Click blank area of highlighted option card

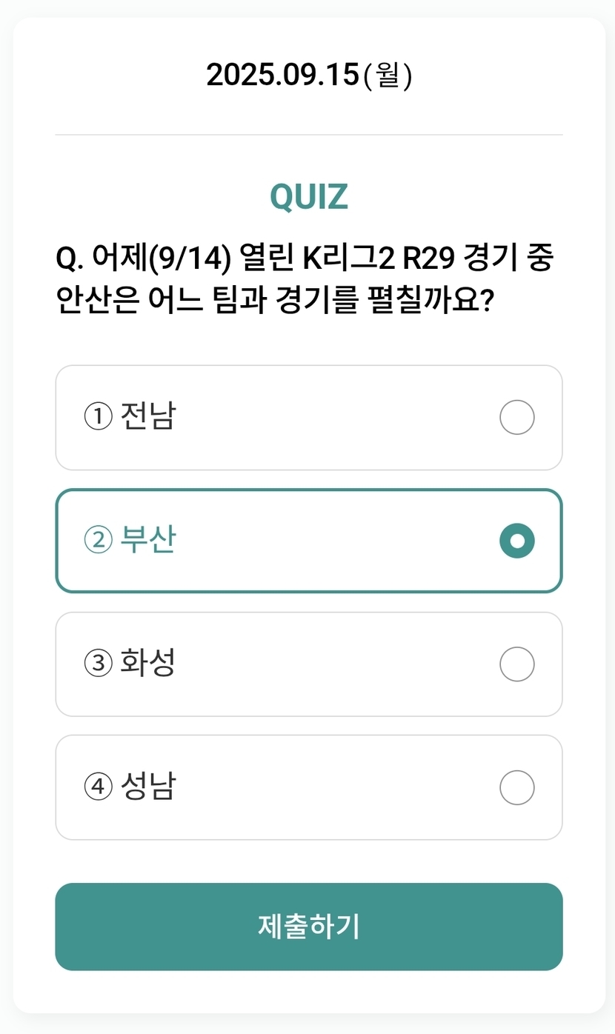[x=333, y=541]
